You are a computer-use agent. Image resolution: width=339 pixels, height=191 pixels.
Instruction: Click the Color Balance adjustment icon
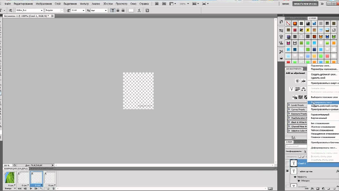pos(304,89)
